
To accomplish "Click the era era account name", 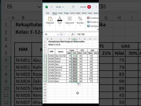I will (83, 7).
